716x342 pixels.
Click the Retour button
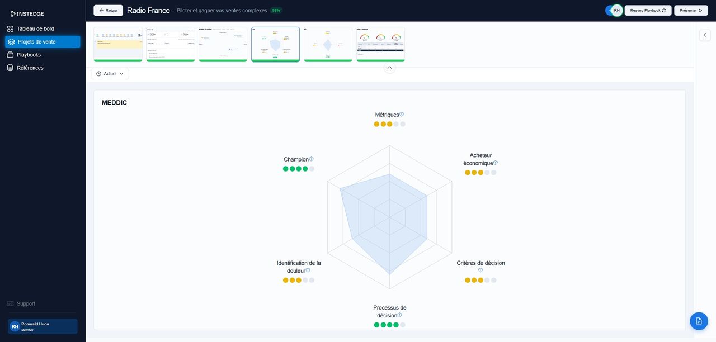pos(107,10)
